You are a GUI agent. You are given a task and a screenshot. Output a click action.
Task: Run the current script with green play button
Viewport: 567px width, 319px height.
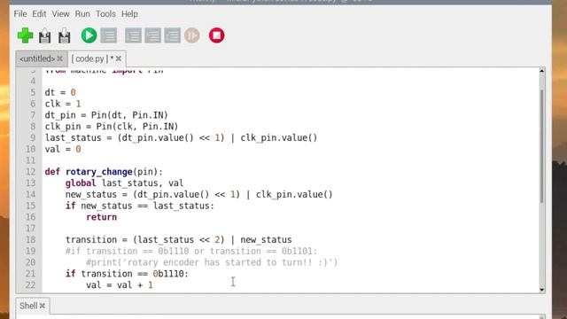click(89, 35)
